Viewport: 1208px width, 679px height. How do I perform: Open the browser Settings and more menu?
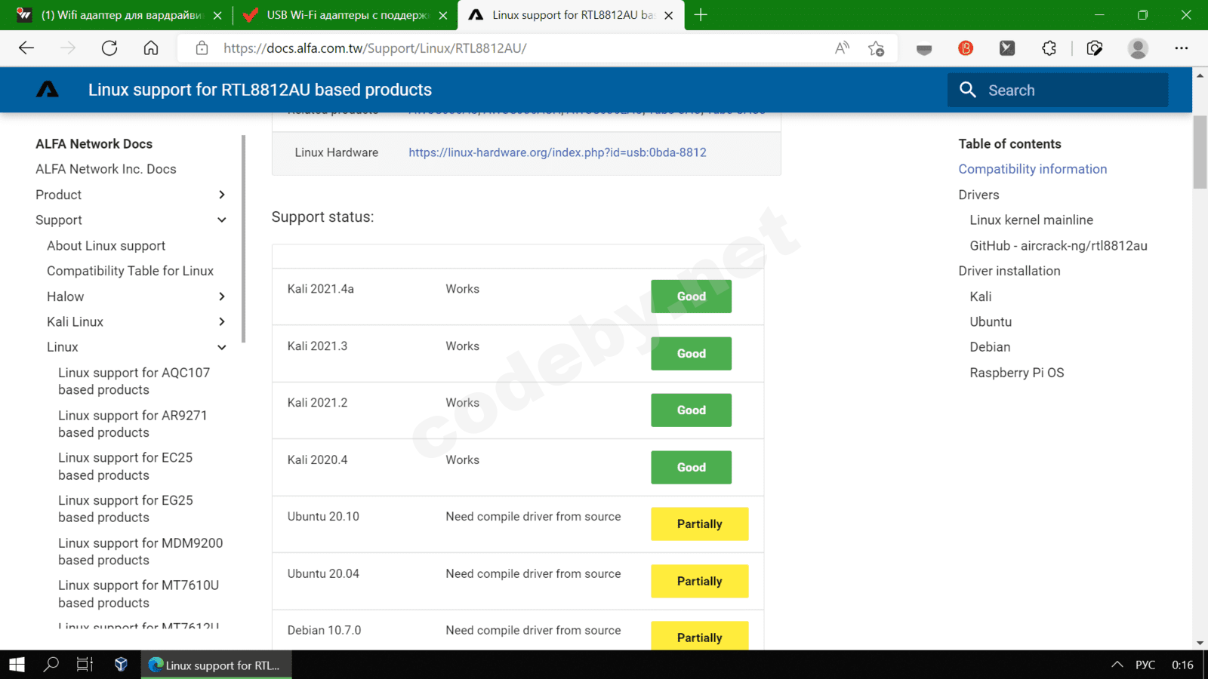[x=1182, y=48]
